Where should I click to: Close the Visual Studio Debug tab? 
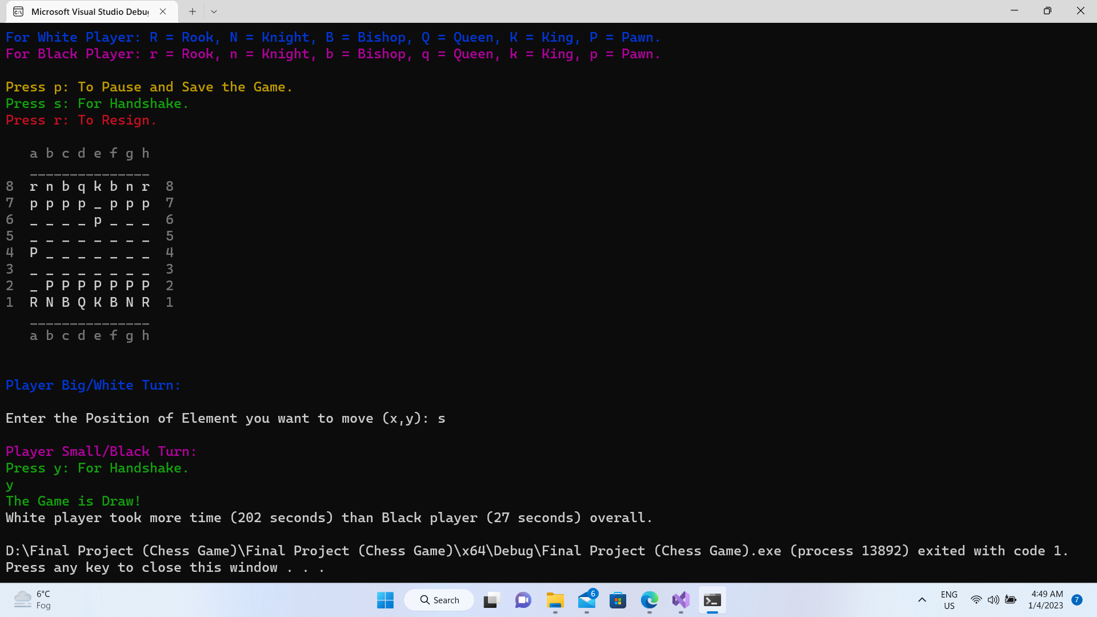(x=163, y=11)
